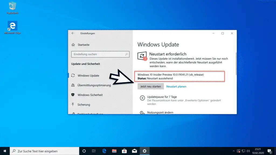276x155 pixels.
Task: Click the pause icon beside Updatepause
Action: pos(142,98)
